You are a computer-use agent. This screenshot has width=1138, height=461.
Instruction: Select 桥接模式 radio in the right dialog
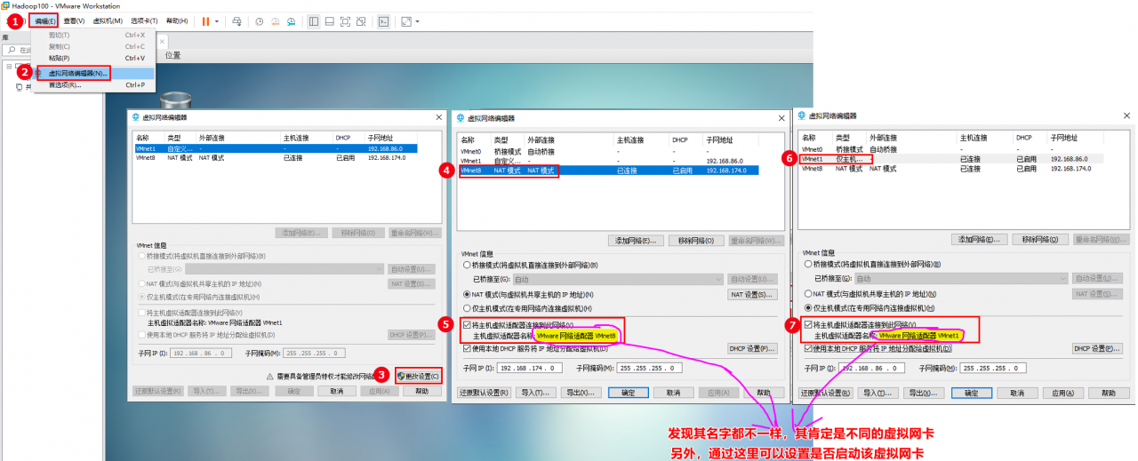[807, 264]
